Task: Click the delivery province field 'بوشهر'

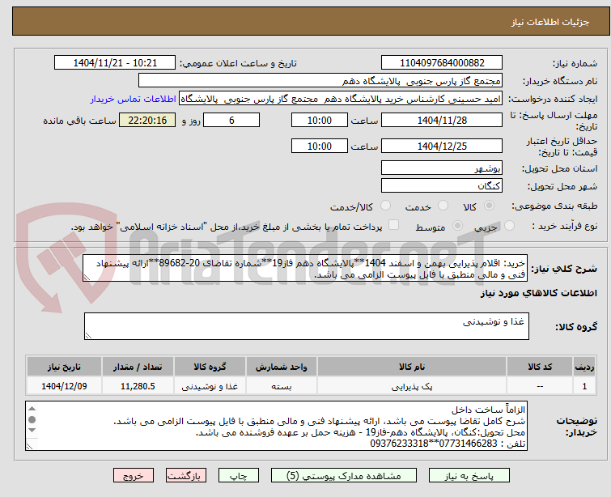Action: [442, 168]
